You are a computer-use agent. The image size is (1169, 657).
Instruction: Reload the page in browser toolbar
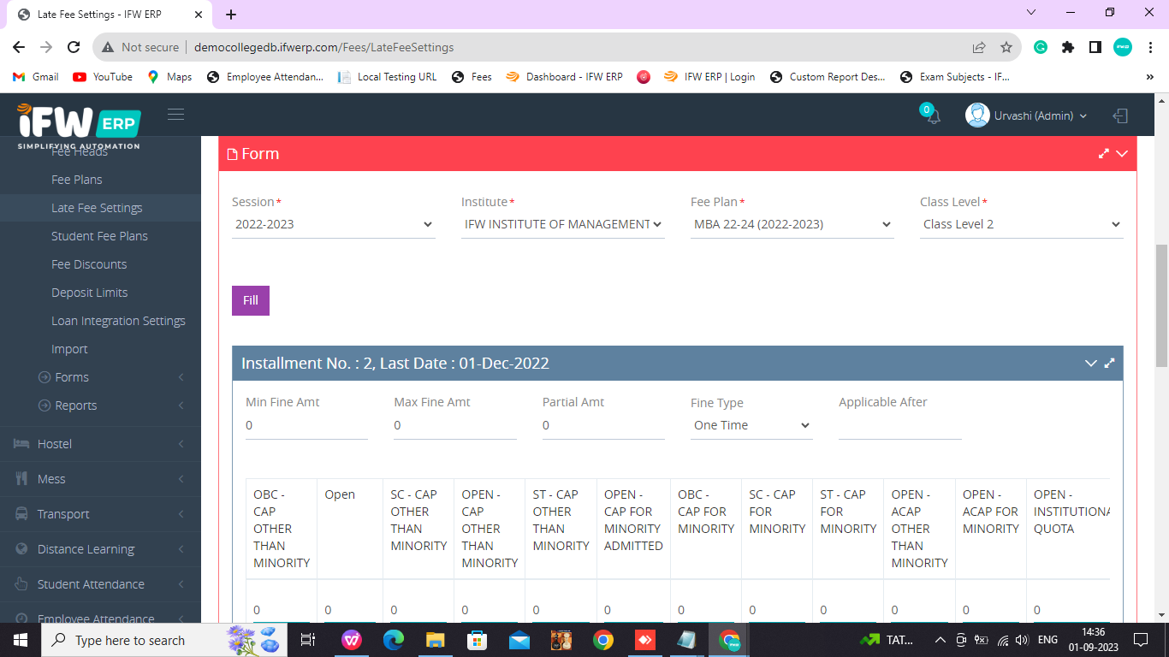(x=74, y=47)
